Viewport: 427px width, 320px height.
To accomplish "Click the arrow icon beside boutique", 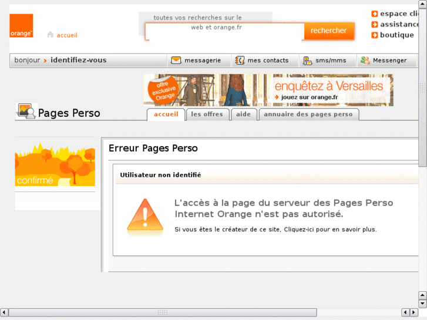I will coord(375,35).
